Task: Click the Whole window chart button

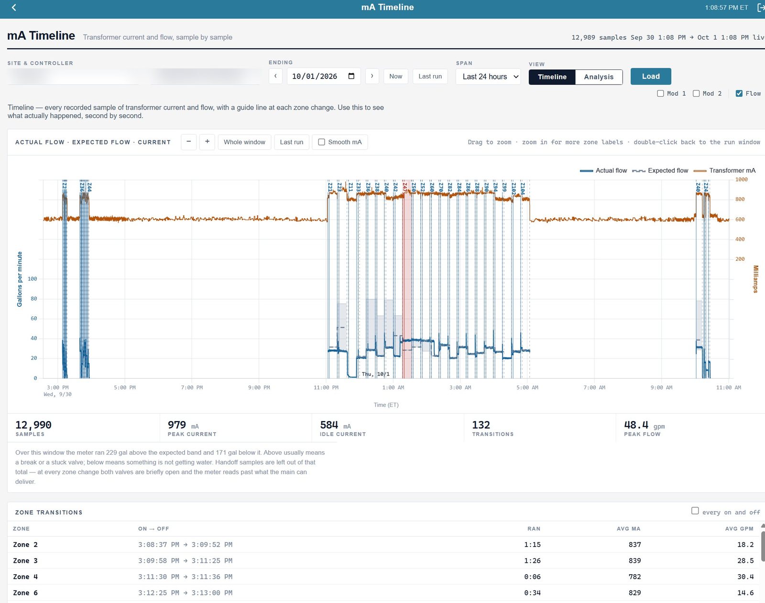Action: click(244, 142)
